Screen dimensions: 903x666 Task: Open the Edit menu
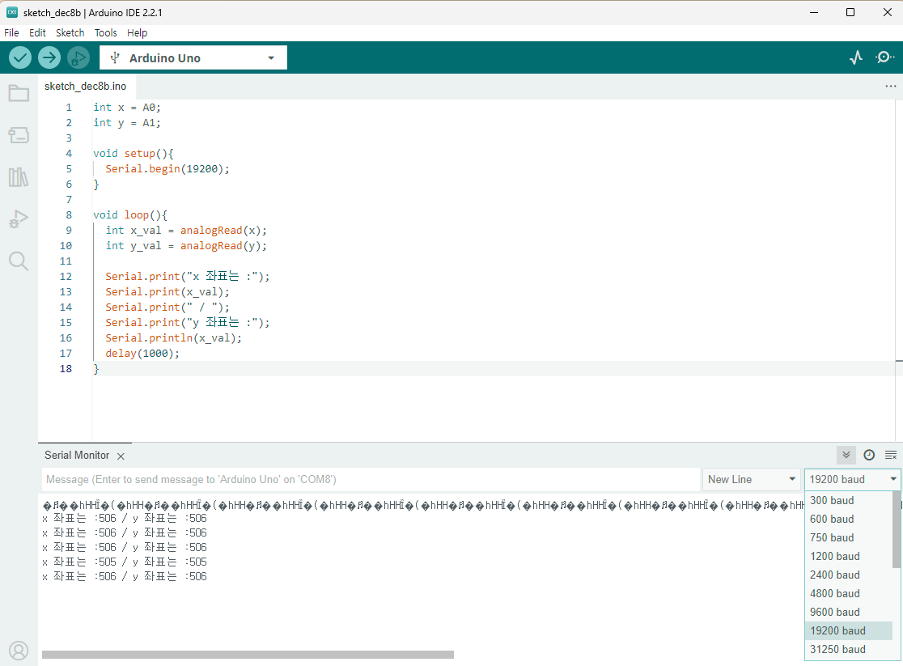point(37,33)
